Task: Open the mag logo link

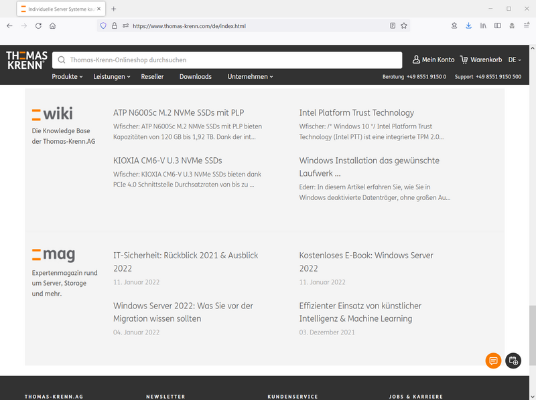Action: coord(54,255)
